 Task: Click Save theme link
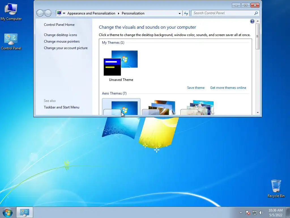point(196,88)
